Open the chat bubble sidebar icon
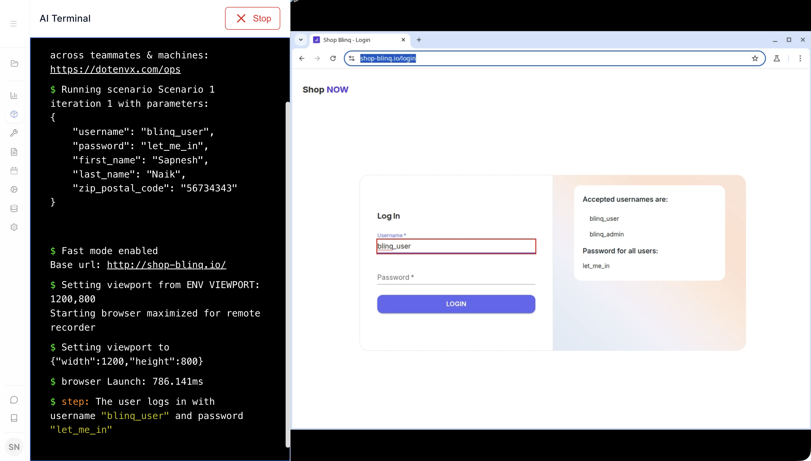This screenshot has width=811, height=461. coord(14,400)
